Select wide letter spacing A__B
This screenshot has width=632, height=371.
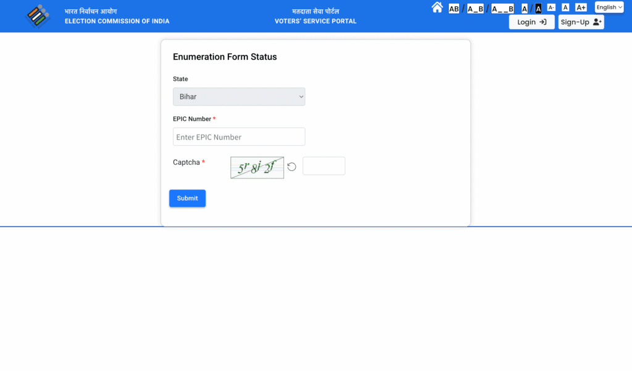tap(502, 9)
